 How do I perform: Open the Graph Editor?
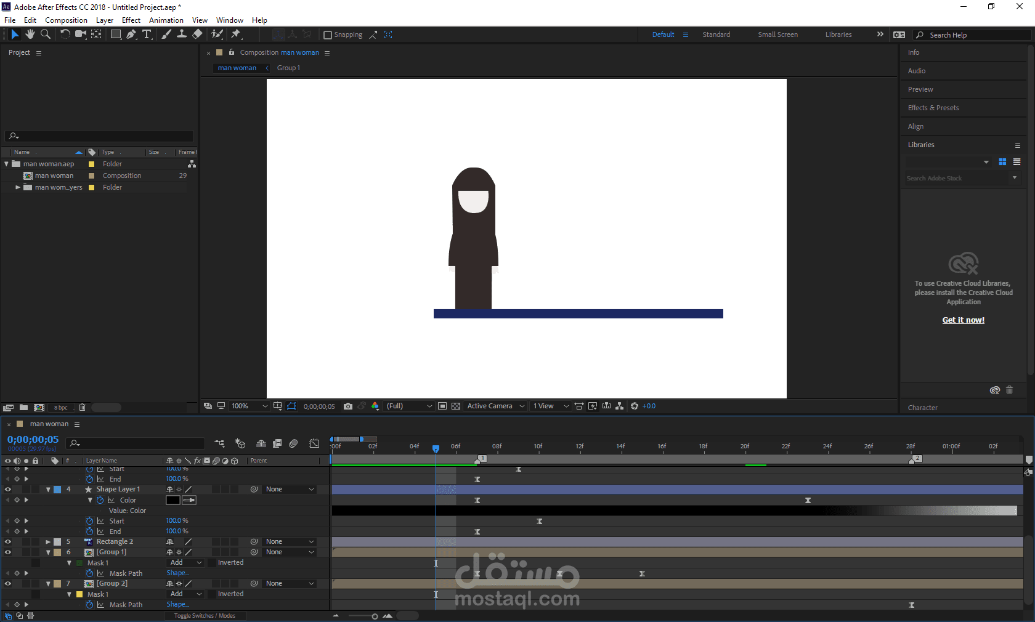[x=314, y=443]
